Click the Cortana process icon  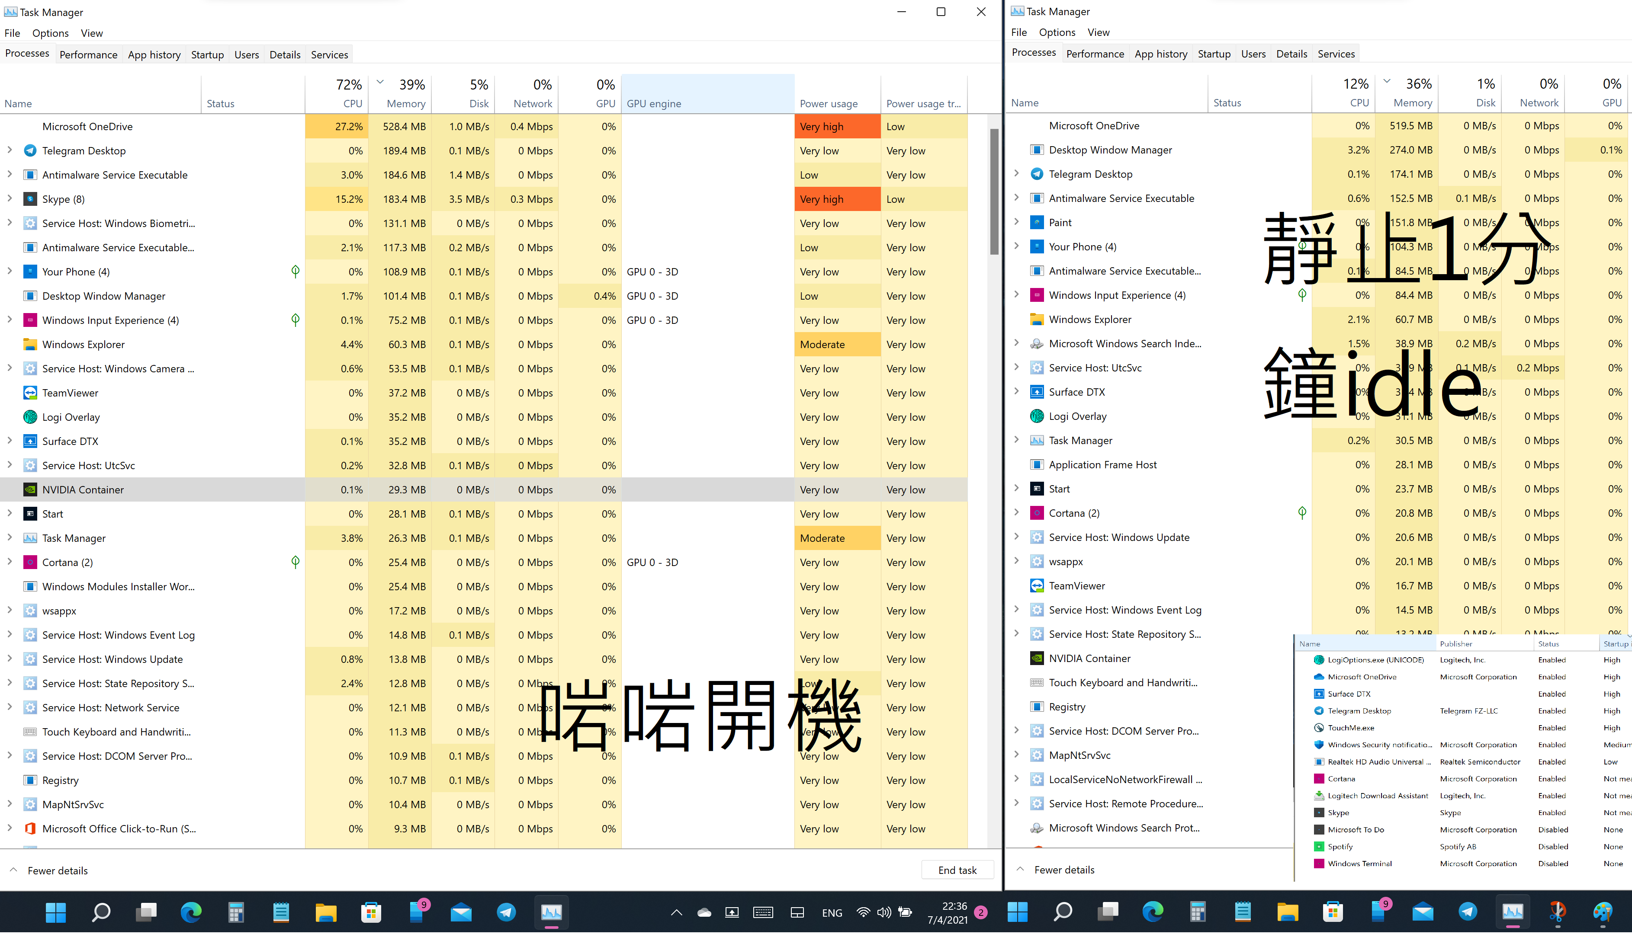coord(30,562)
